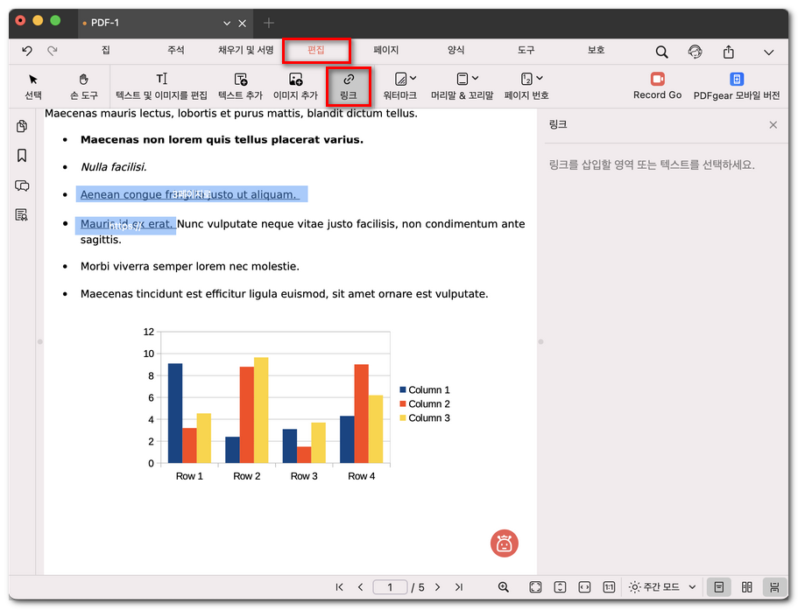Open the thumbnails panel in left sidebar
The height and width of the screenshot is (610, 798).
(22, 127)
